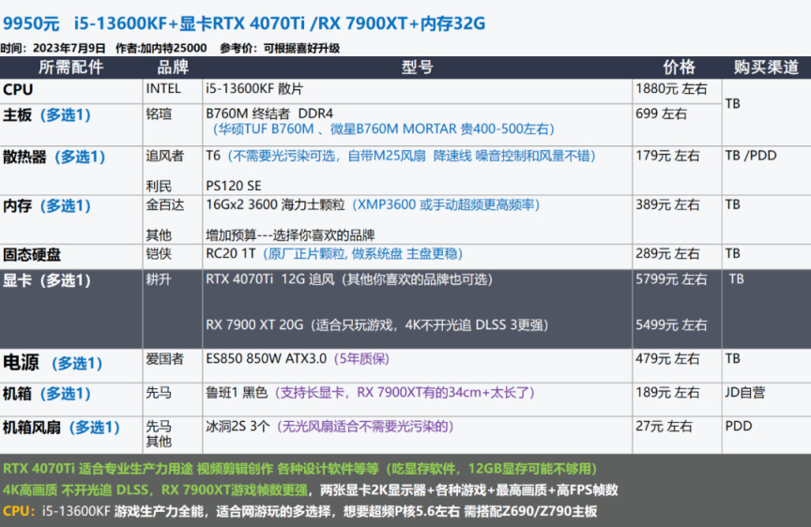
Task: Click the '所需配件' column header
Action: point(70,68)
